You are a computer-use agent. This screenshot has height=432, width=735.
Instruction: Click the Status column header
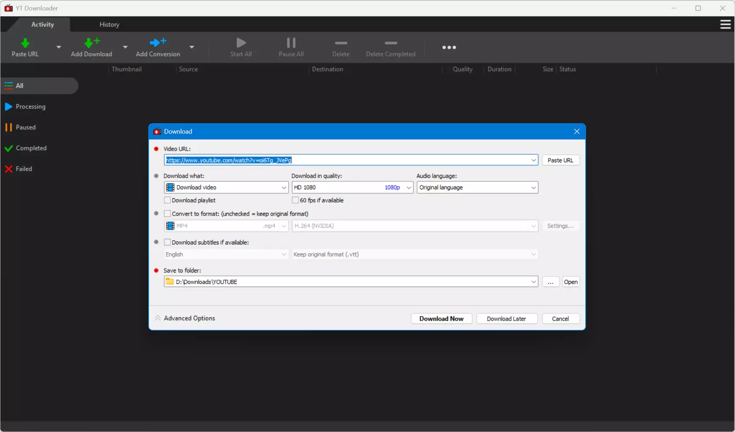click(x=568, y=69)
